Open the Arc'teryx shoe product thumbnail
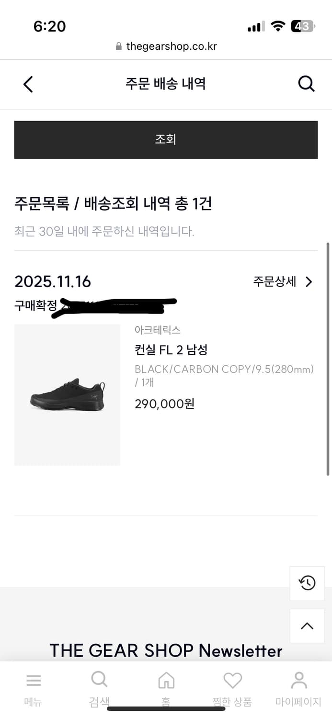 pyautogui.click(x=67, y=395)
